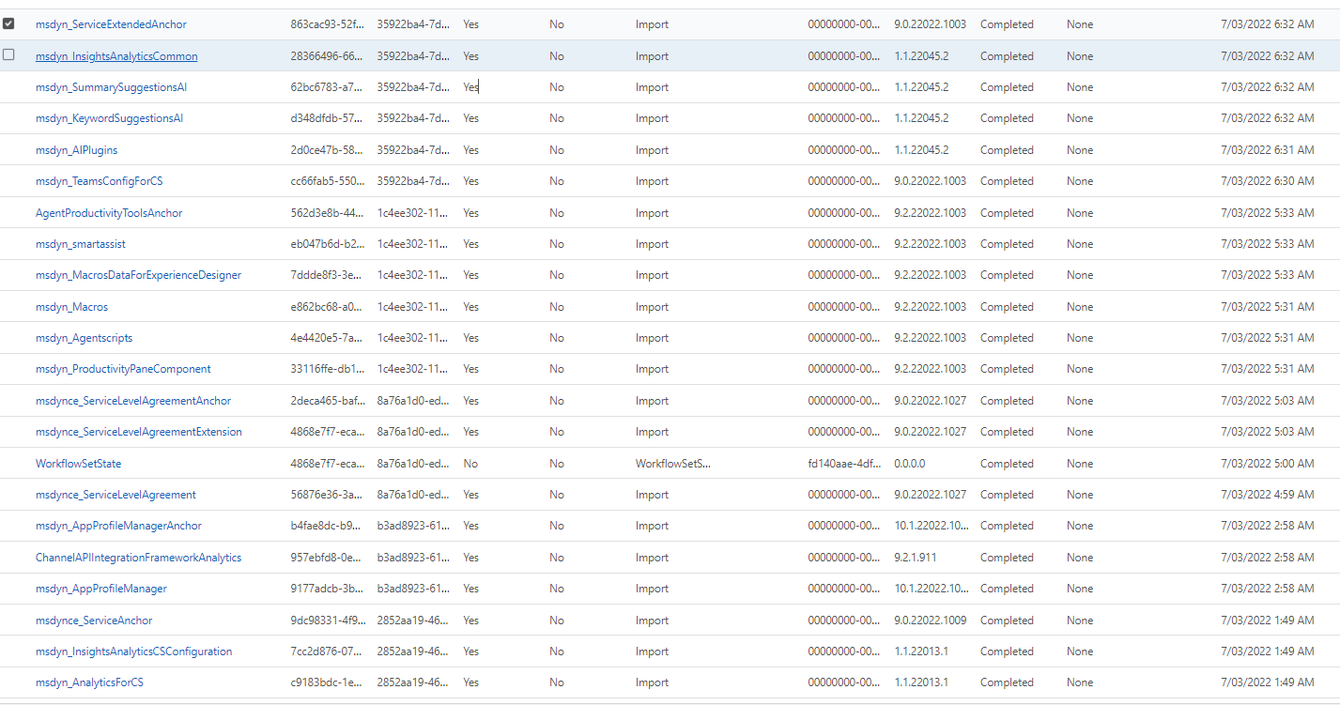Screen dimensions: 1340x705
Task: Select ID cell c9183bdc-1e...
Action: click(x=327, y=682)
